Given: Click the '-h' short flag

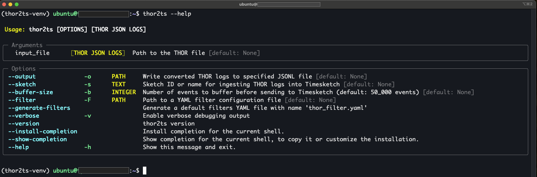Looking at the screenshot, I should tap(88, 147).
